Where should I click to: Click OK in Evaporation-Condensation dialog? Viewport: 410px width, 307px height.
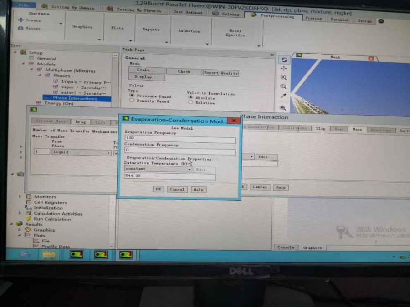tap(158, 189)
